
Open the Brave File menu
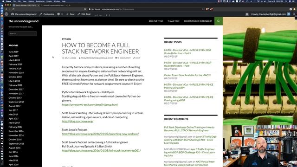pyautogui.click(x=14, y=1)
